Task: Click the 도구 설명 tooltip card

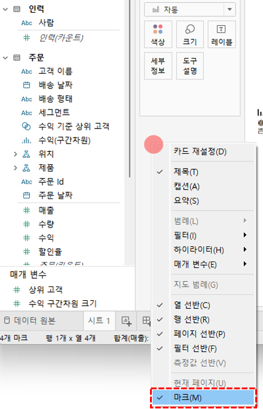Action: [189, 66]
